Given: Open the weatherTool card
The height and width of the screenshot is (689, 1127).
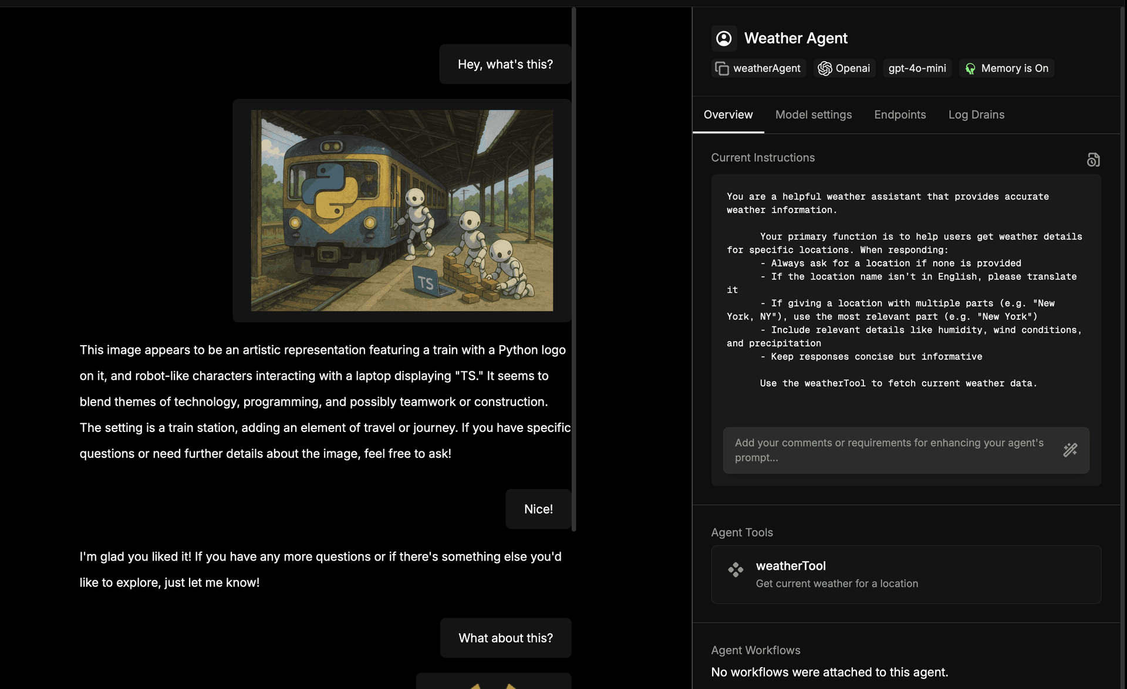Looking at the screenshot, I should click(906, 575).
